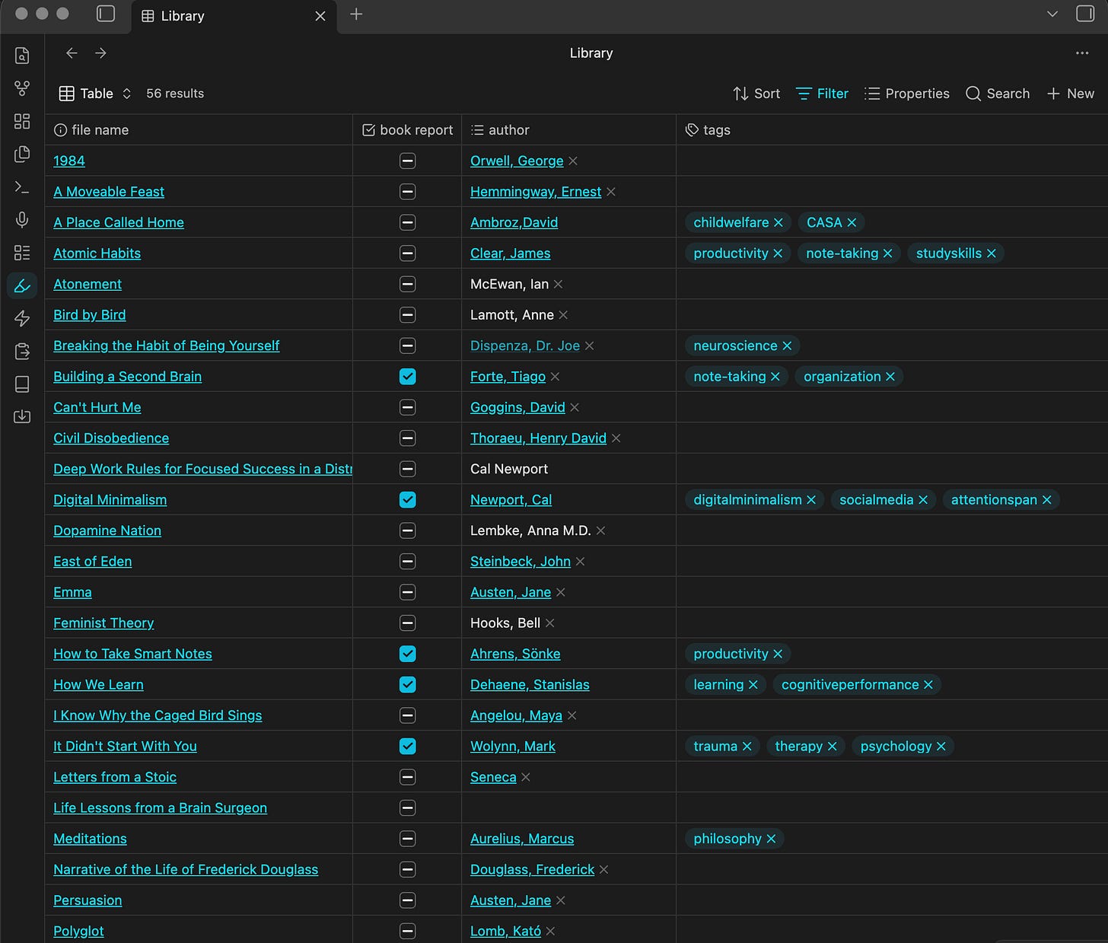This screenshot has height=943, width=1108.
Task: Open author link Newport, Cal
Action: [511, 500]
